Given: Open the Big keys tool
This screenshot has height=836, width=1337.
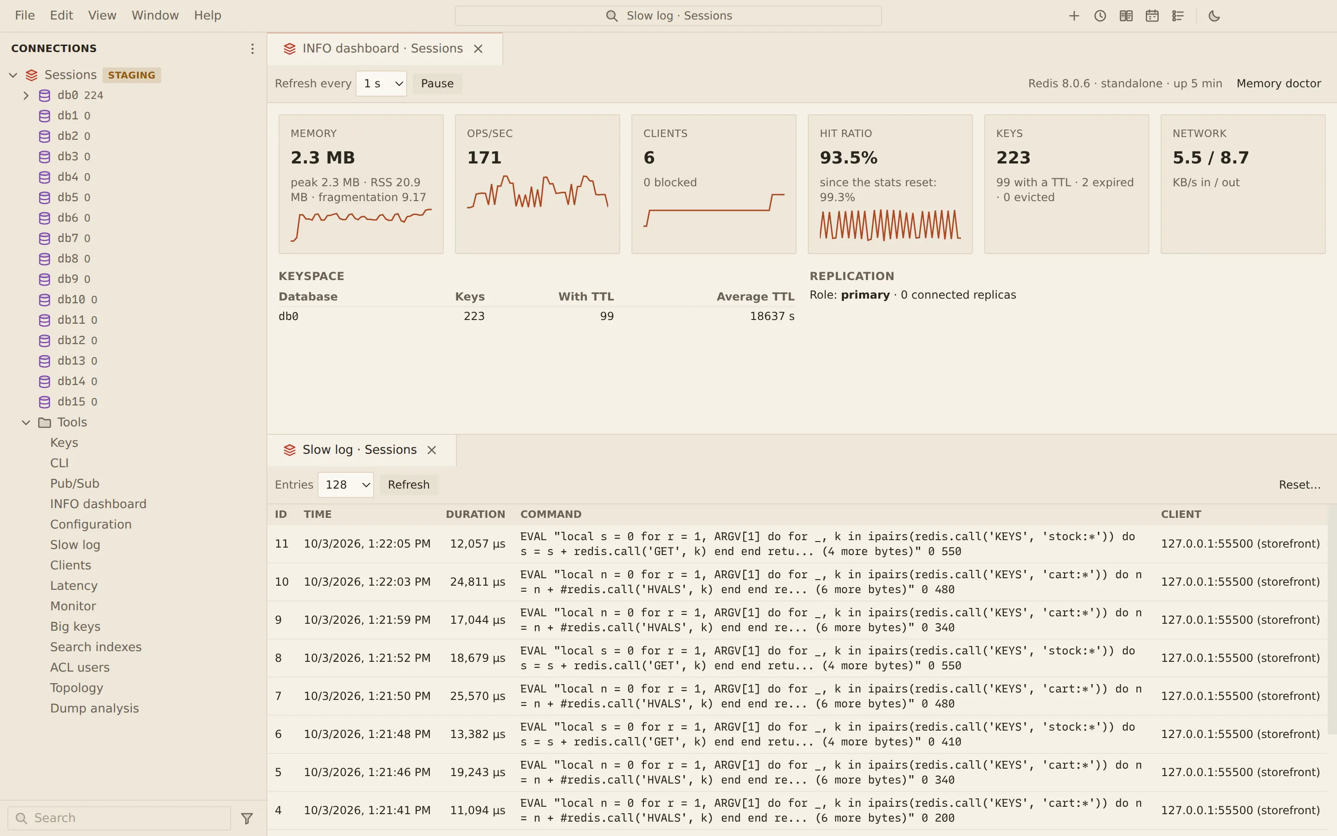Looking at the screenshot, I should (75, 627).
